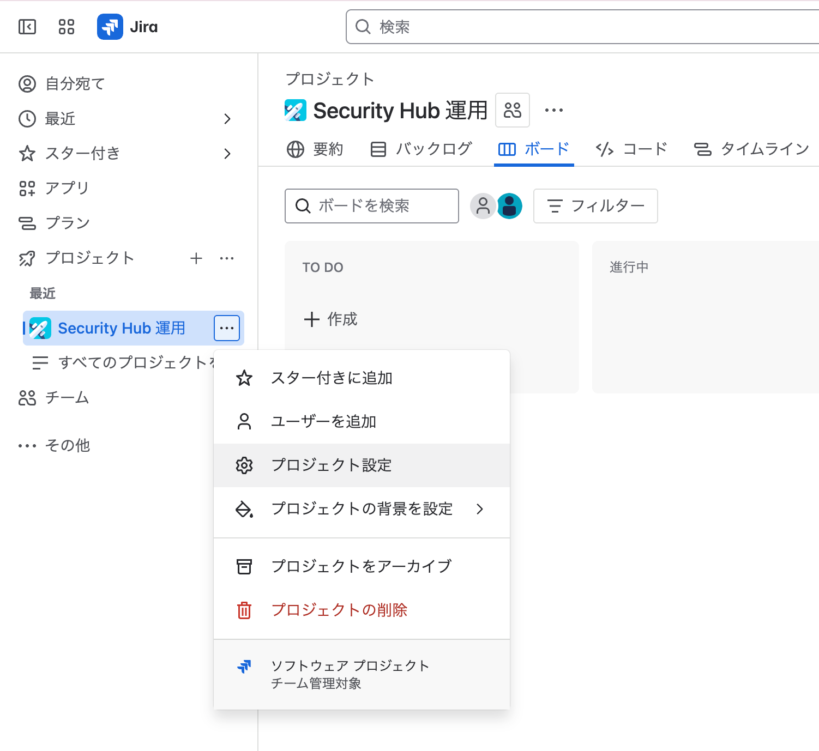Open the project header three-dot menu
819x751 pixels.
(554, 110)
